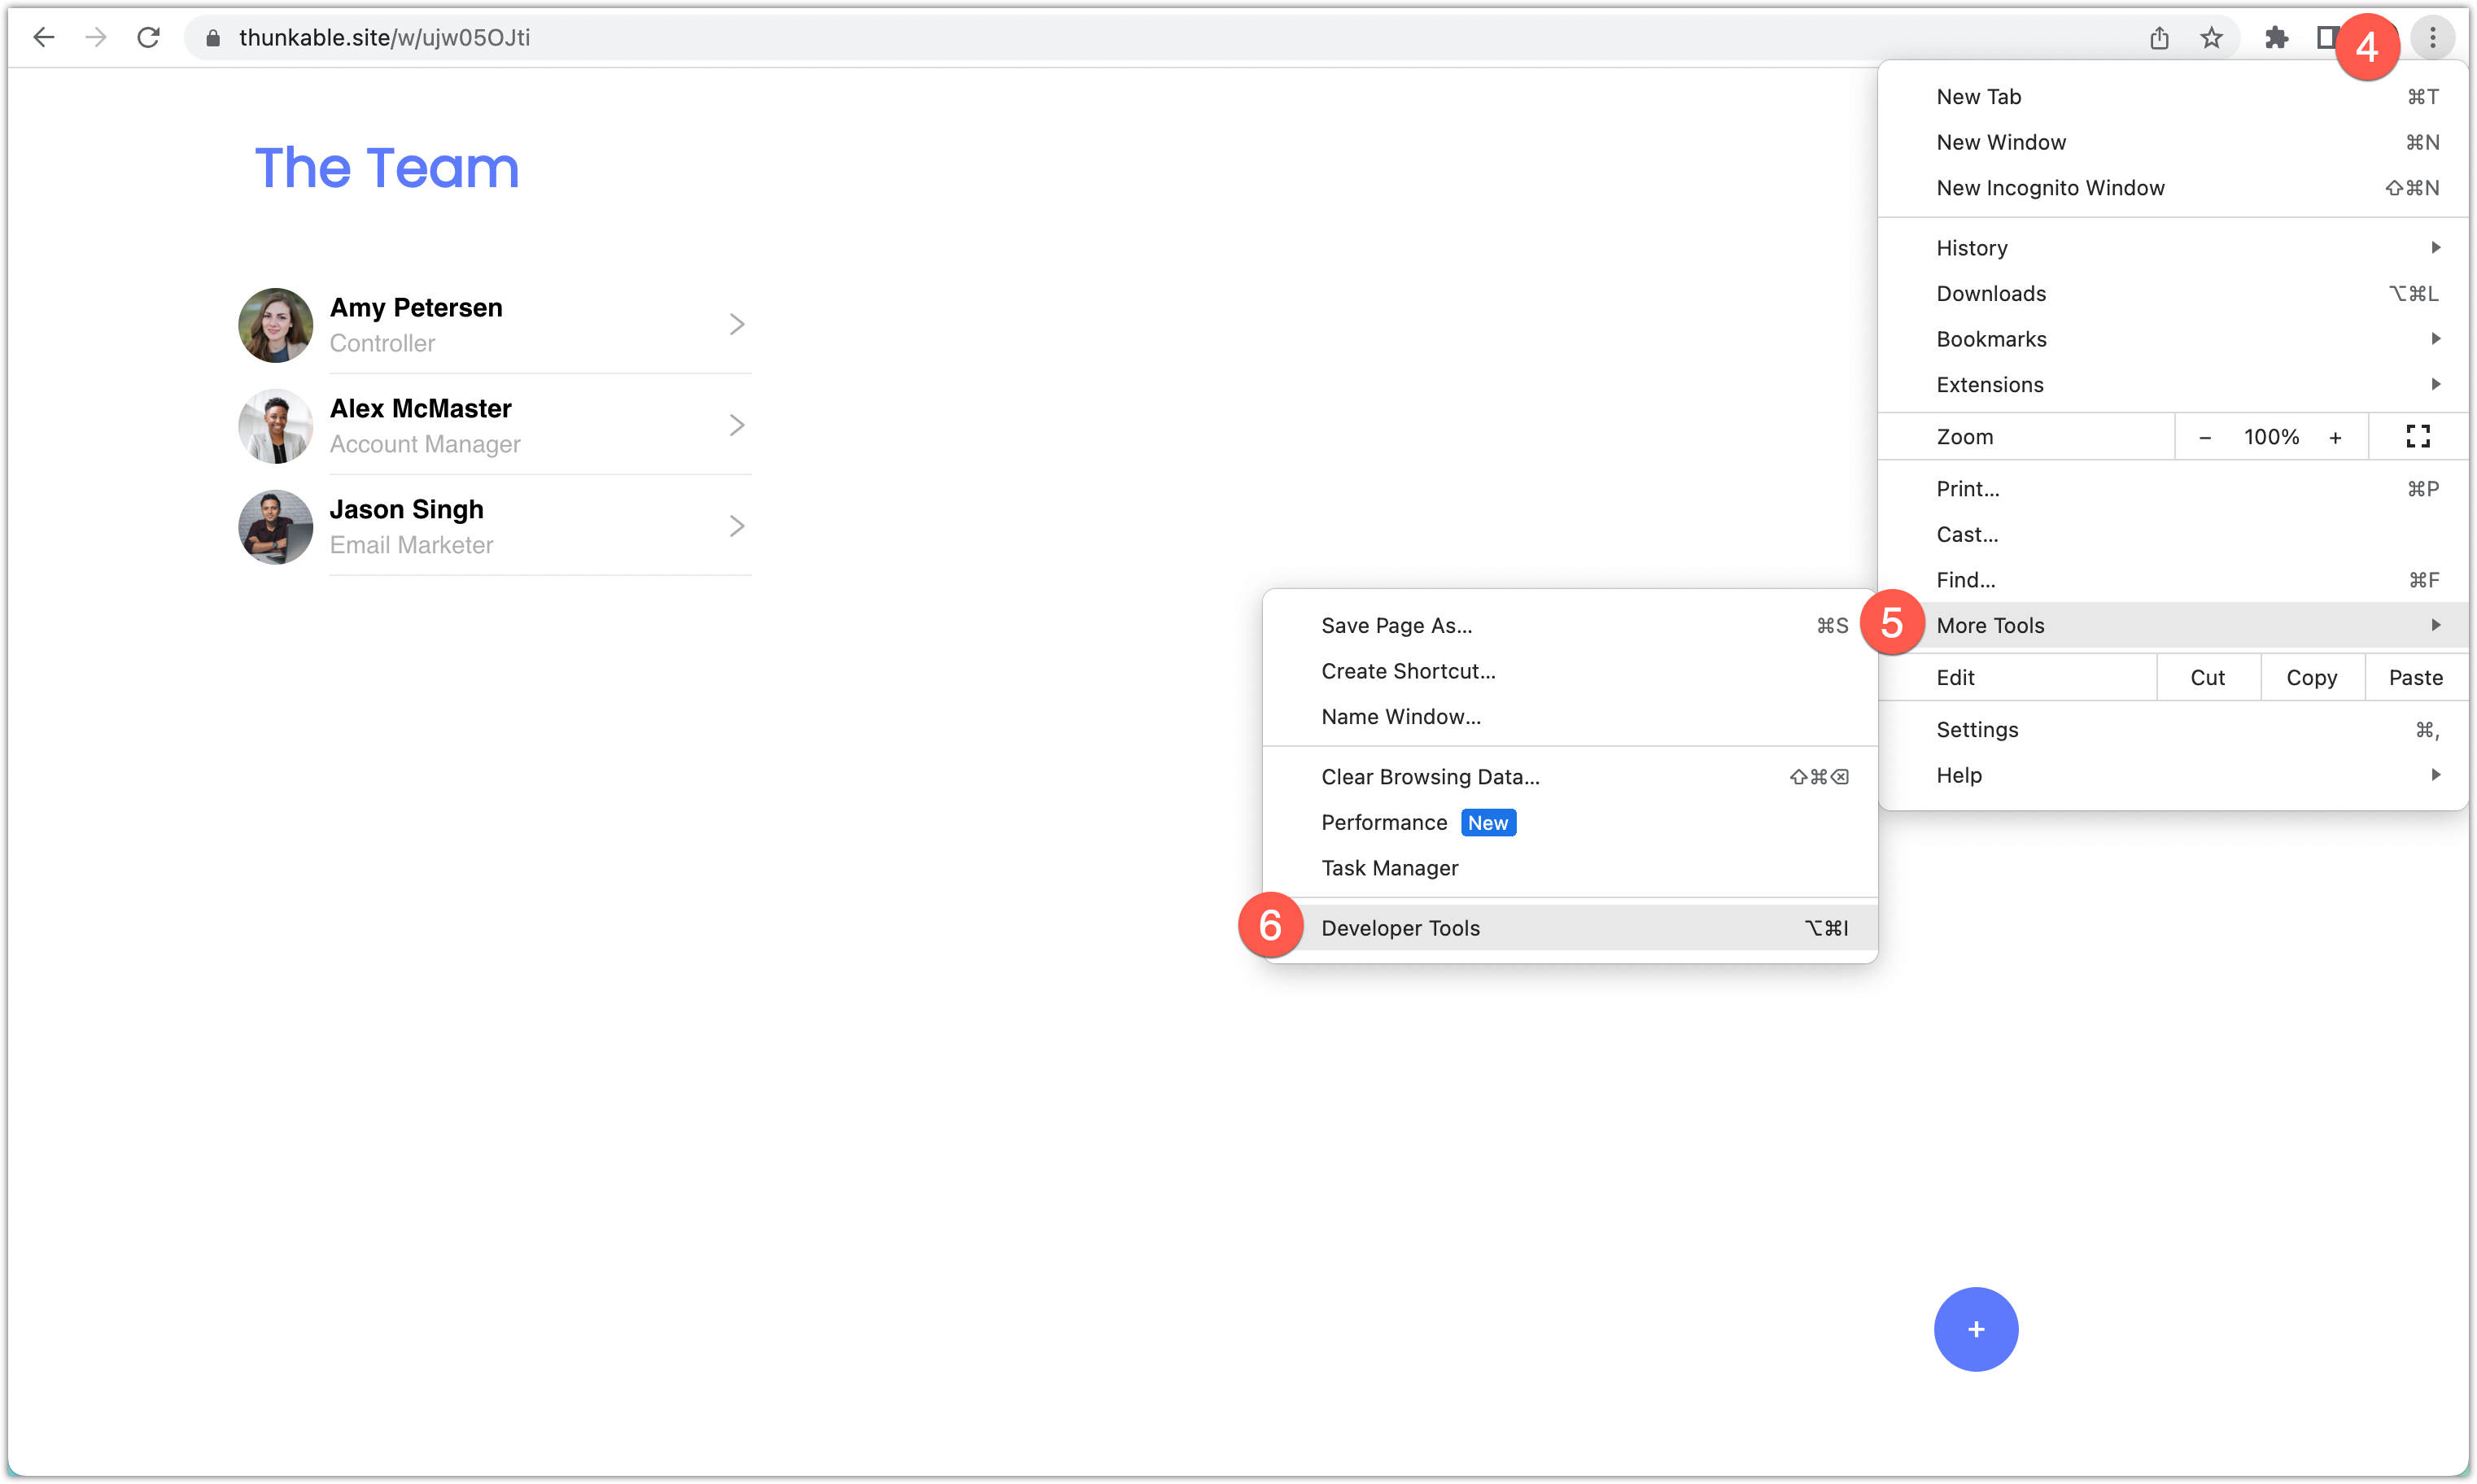This screenshot has width=2477, height=1484.
Task: Click the browser back arrow
Action: pyautogui.click(x=43, y=38)
